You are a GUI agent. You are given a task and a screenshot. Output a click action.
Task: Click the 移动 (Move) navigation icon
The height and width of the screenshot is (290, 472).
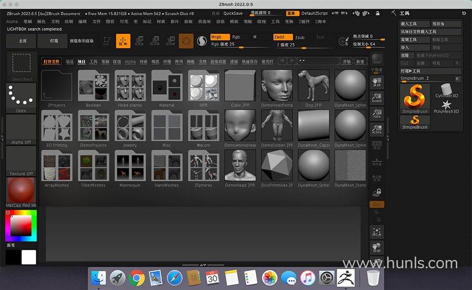377,248
